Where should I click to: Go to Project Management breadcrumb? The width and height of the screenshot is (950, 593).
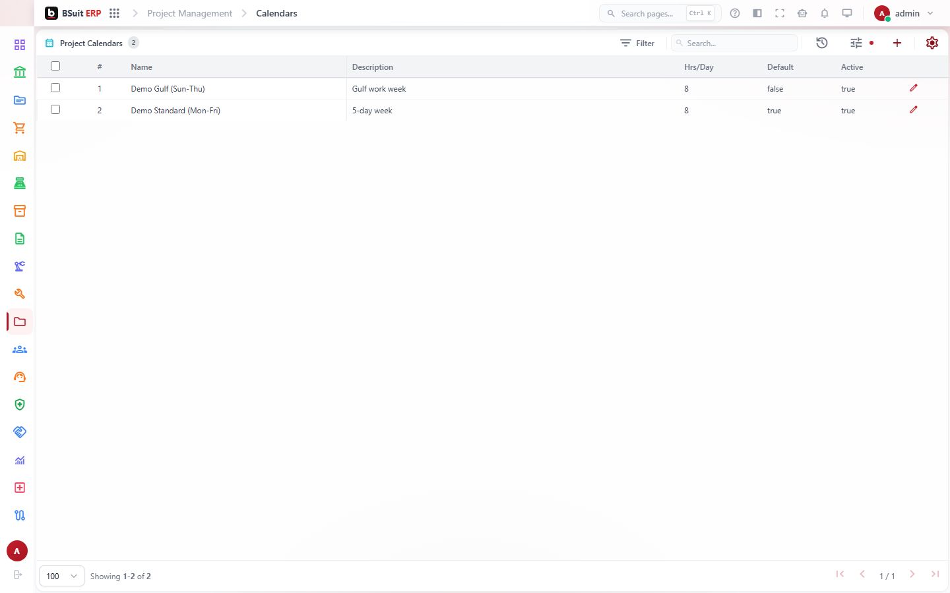pos(190,13)
